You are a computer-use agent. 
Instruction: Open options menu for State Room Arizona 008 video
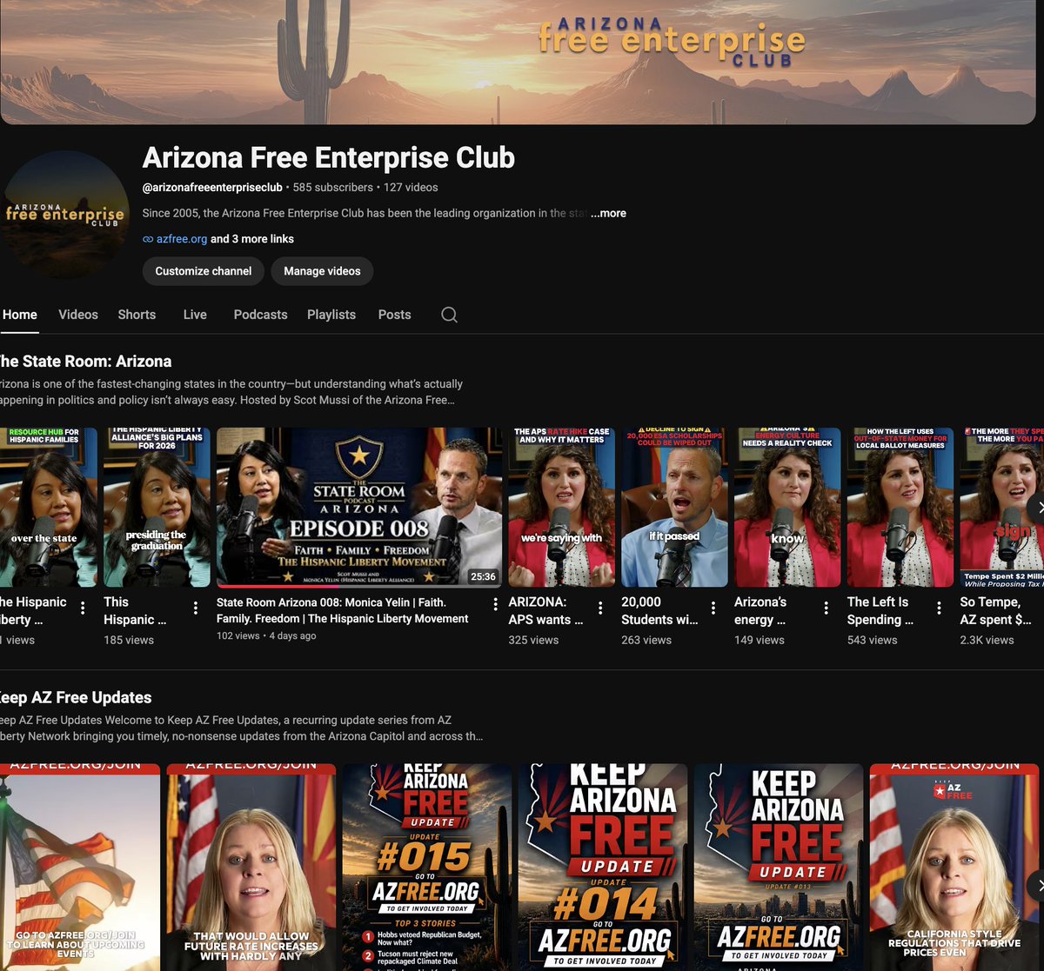pyautogui.click(x=495, y=604)
